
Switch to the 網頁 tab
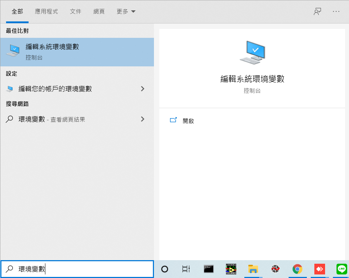99,11
